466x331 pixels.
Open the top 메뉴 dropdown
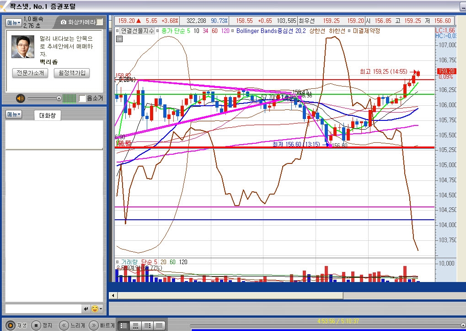(13, 22)
